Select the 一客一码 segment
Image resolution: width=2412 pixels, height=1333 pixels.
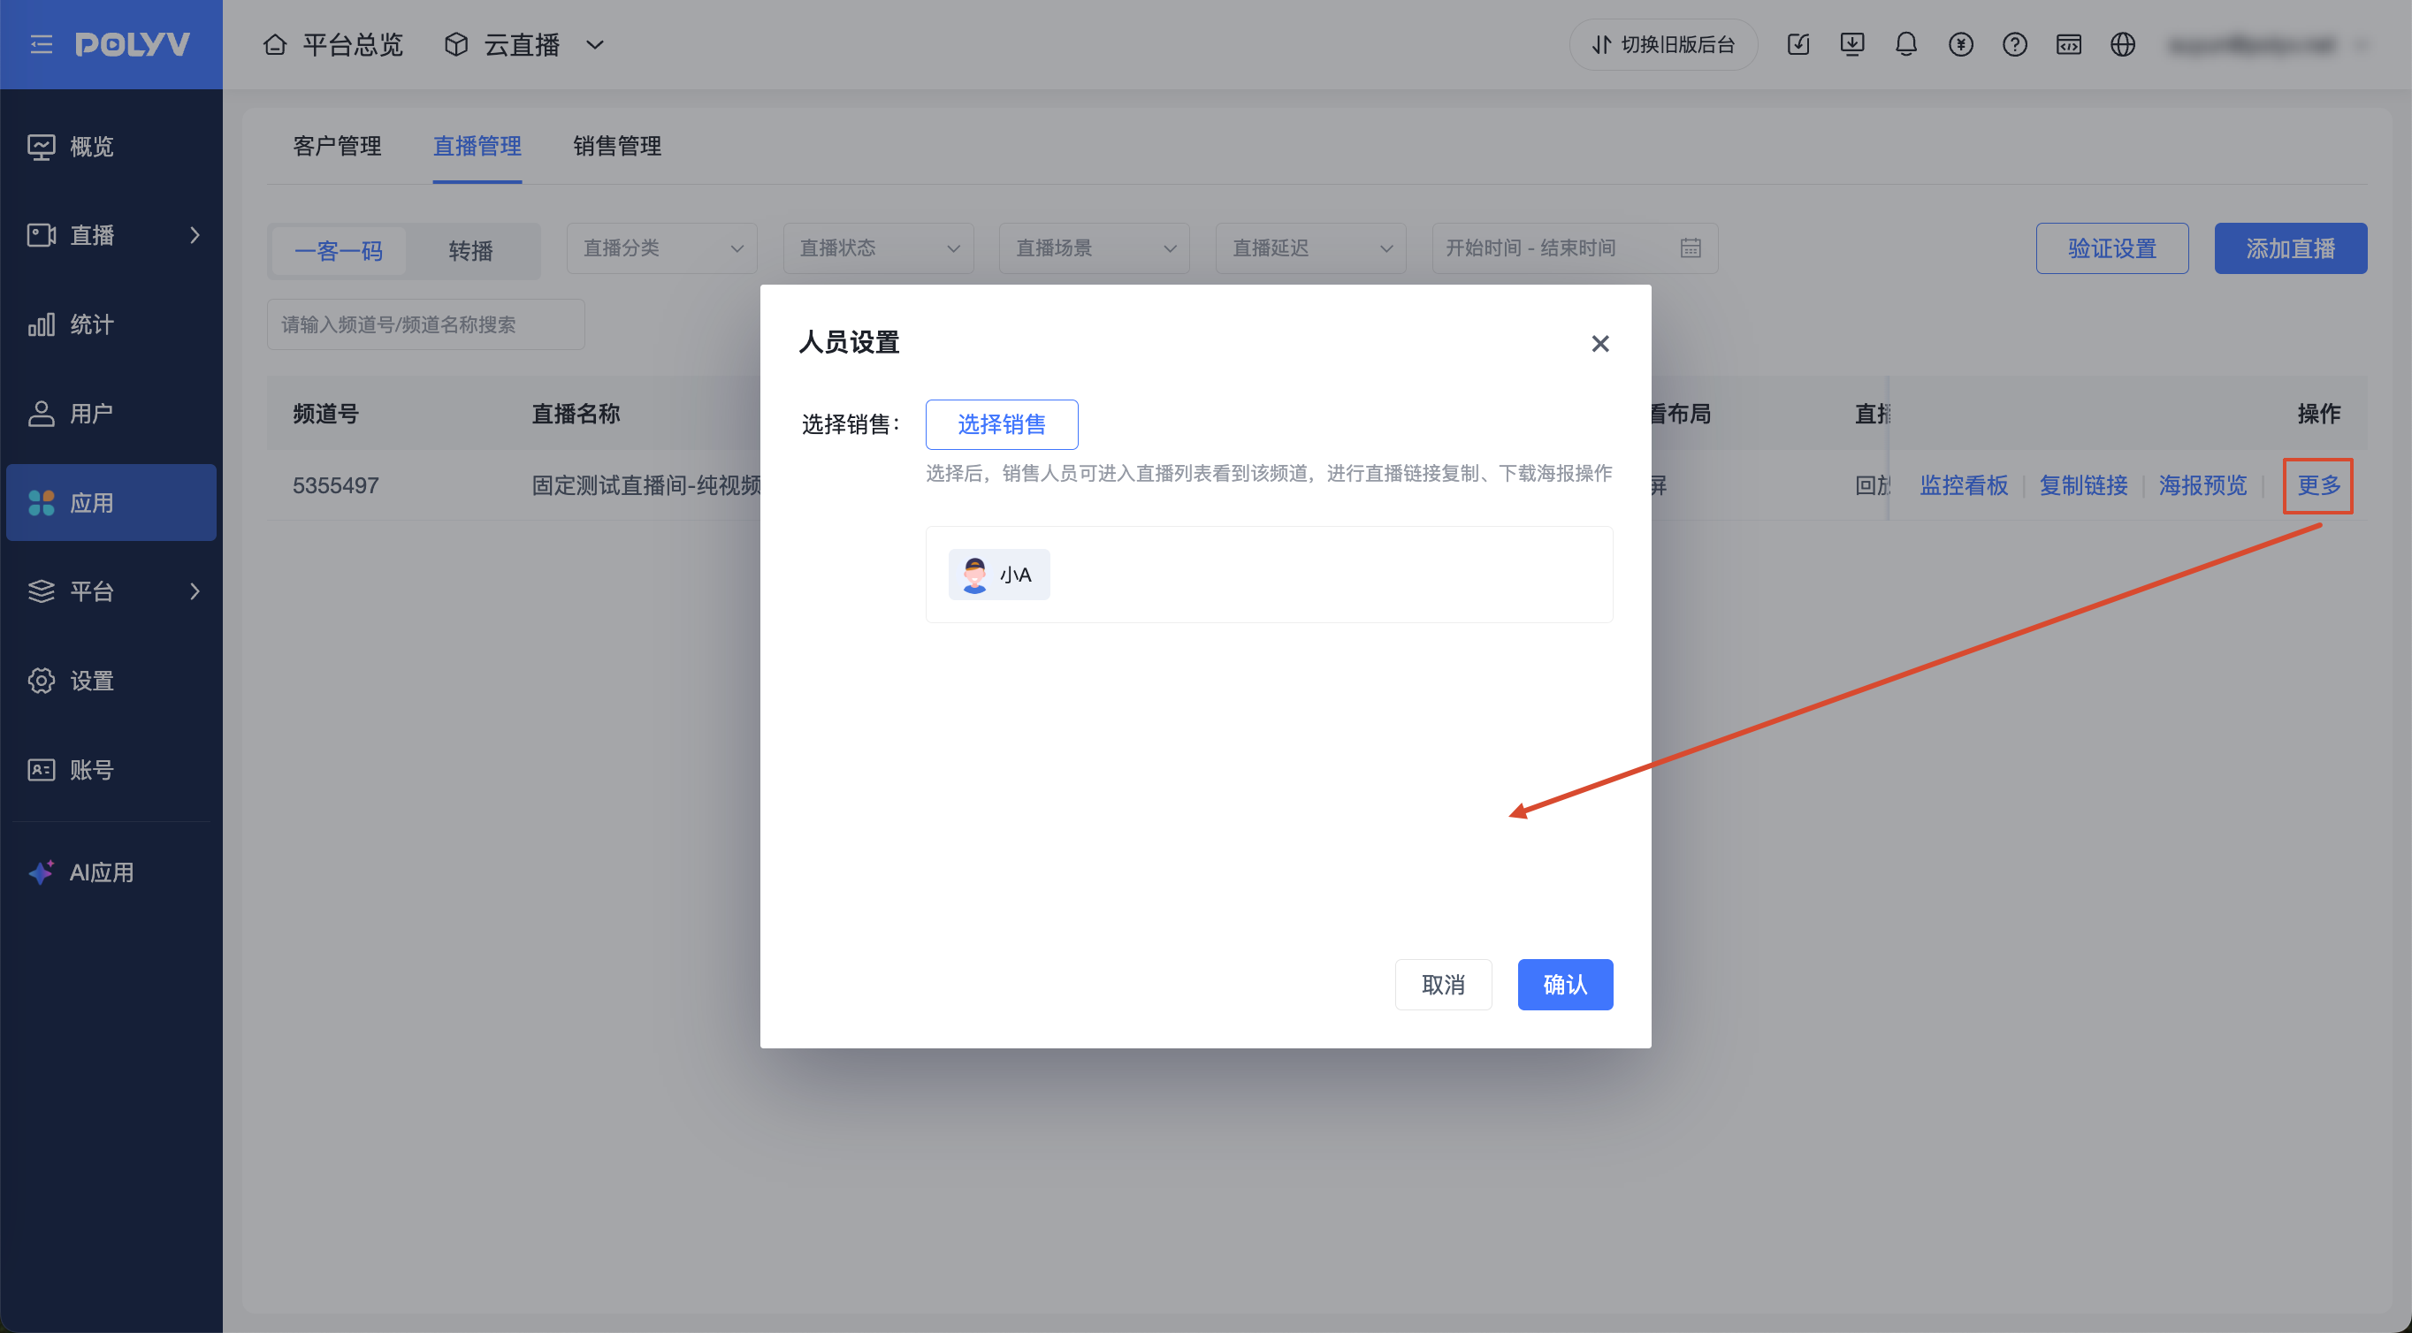339,251
